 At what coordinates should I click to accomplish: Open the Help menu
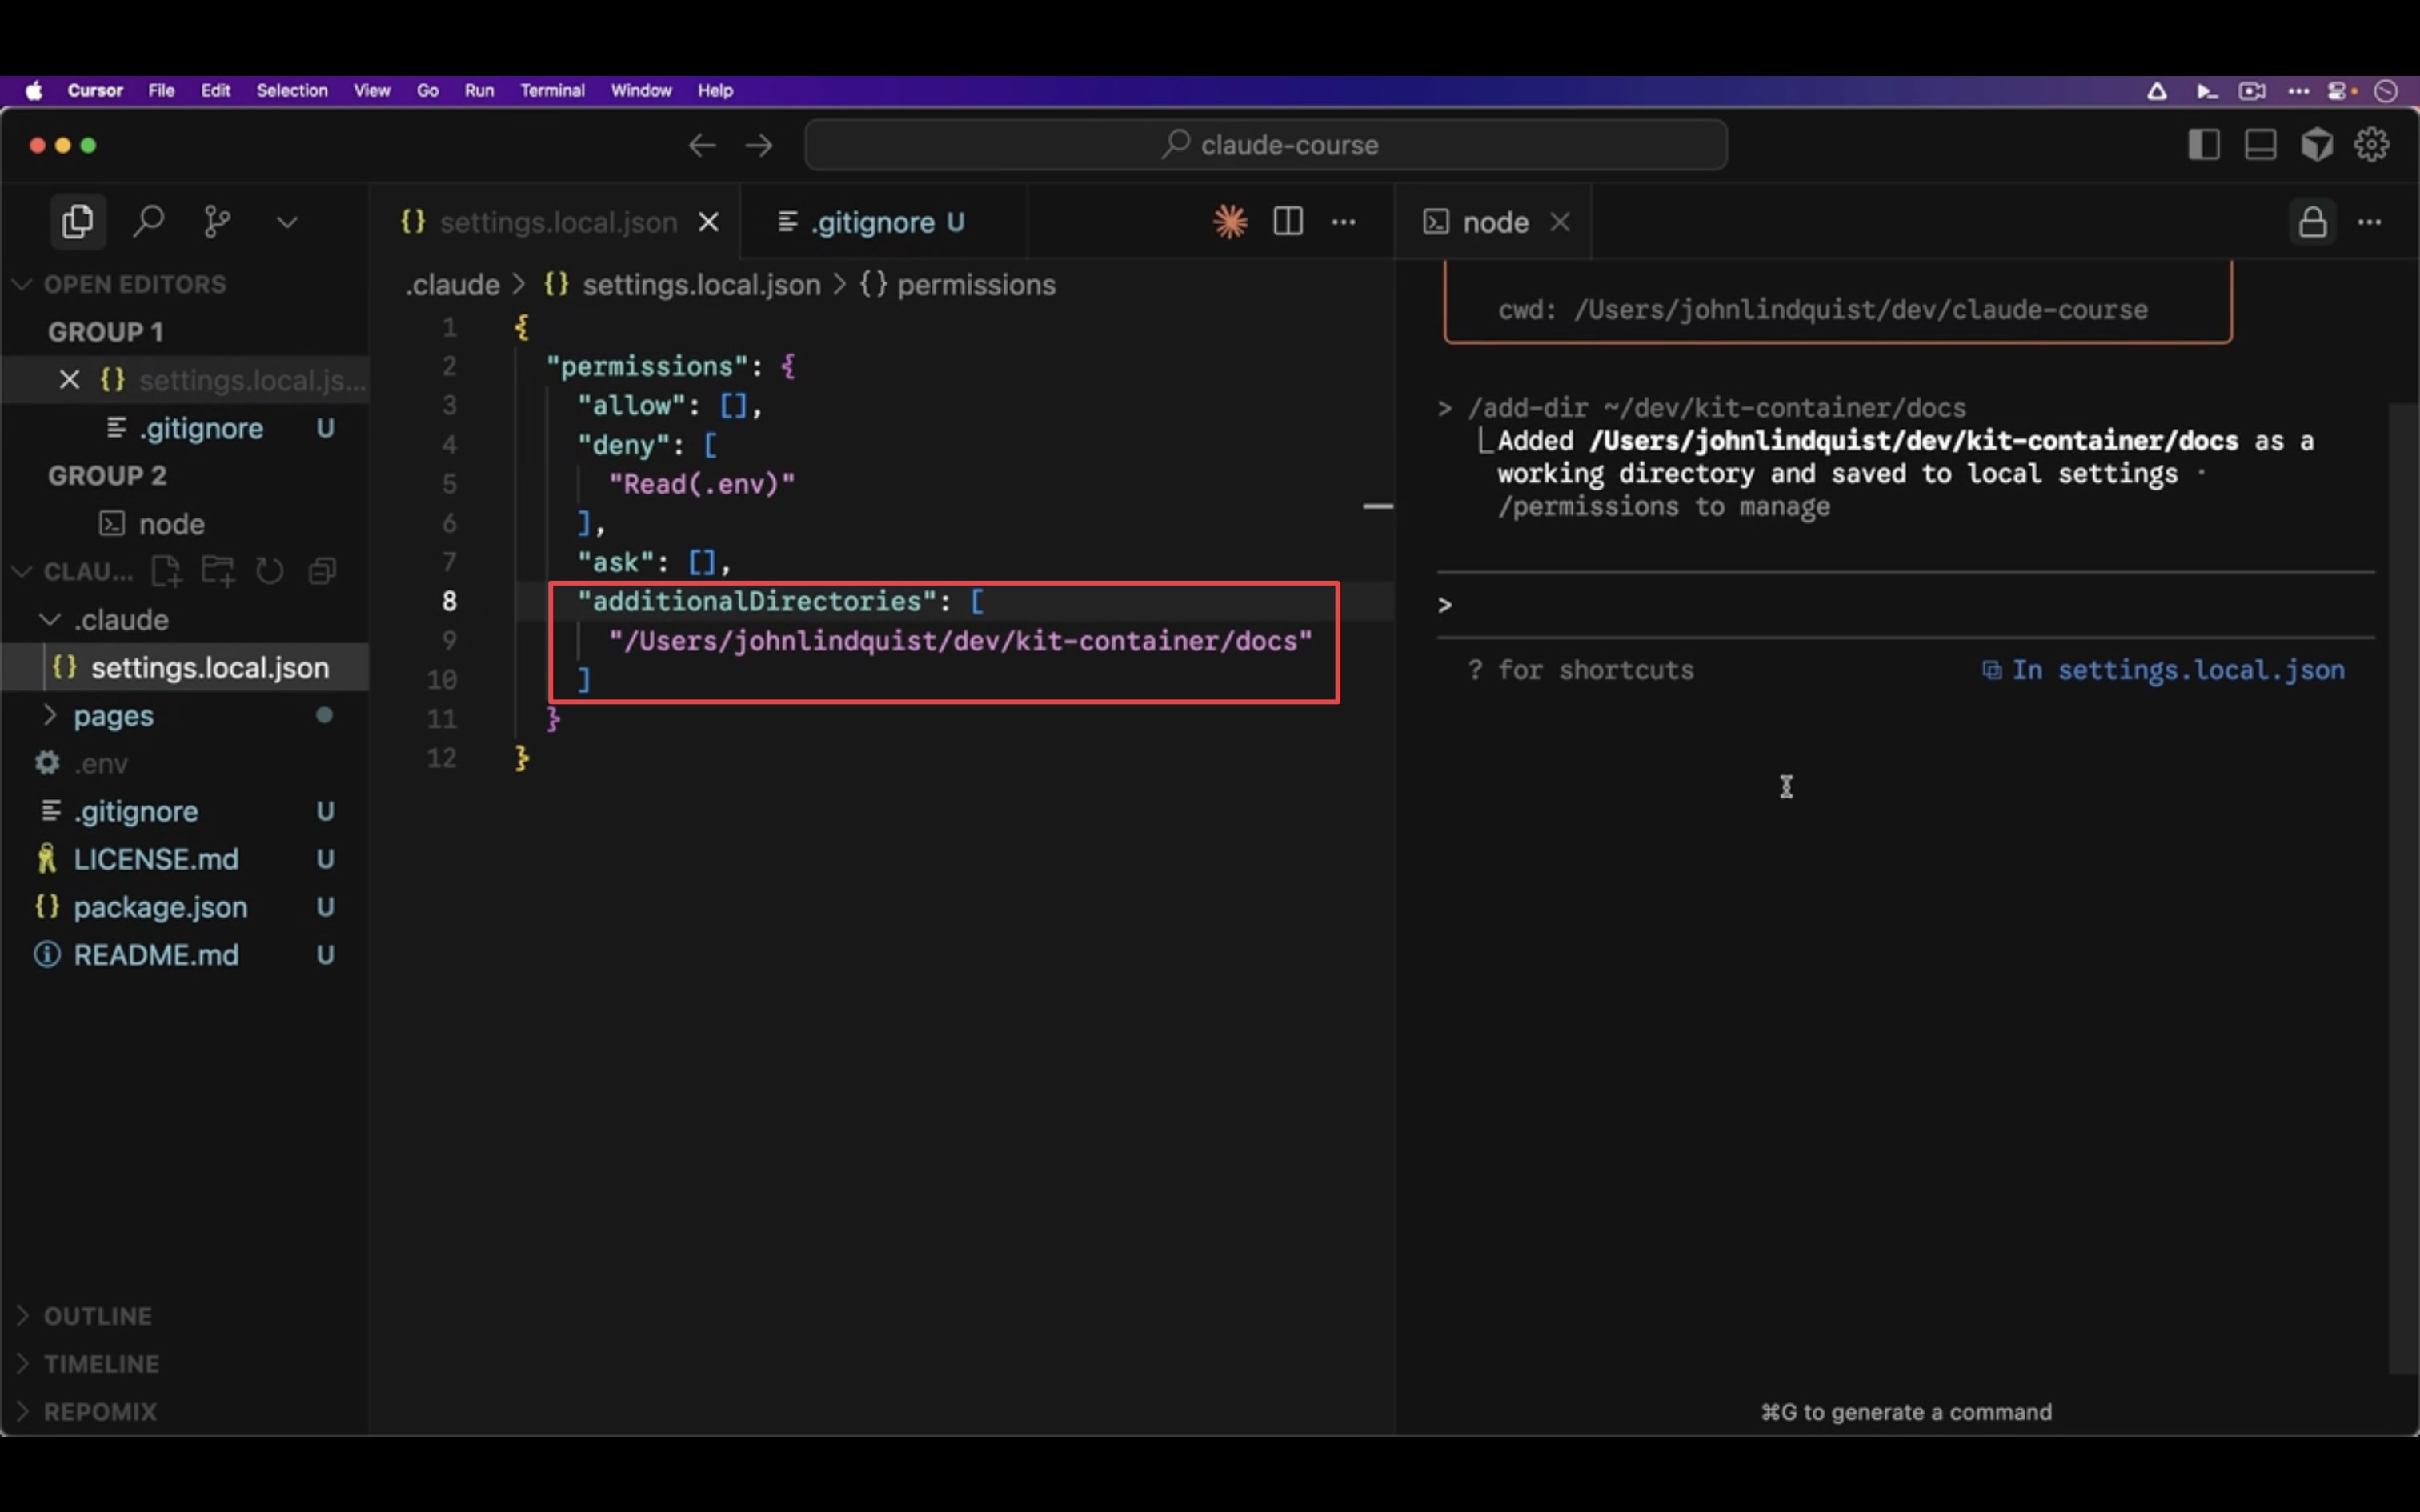[715, 90]
